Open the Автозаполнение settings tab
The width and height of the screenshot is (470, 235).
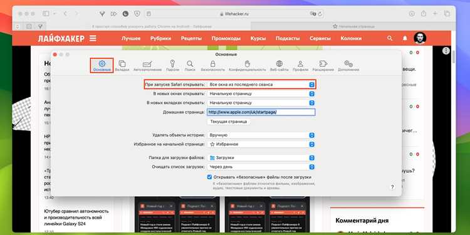point(147,66)
